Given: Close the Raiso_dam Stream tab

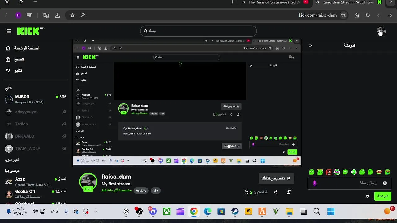Looking at the screenshot, I should (x=317, y=2).
